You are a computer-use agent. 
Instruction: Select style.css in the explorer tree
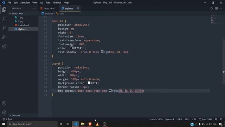(22, 29)
